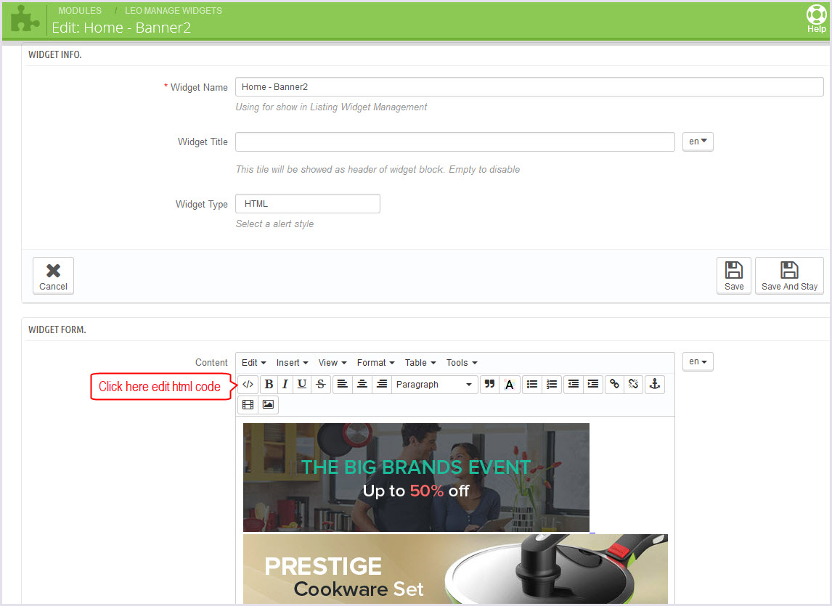
Task: Toggle bold formatting in editor toolbar
Action: (x=269, y=384)
